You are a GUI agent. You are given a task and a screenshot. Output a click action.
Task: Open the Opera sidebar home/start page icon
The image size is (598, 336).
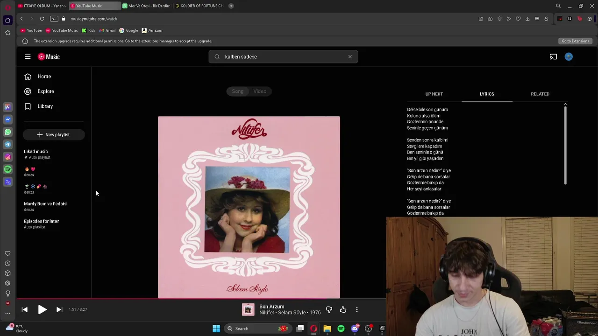click(7, 20)
